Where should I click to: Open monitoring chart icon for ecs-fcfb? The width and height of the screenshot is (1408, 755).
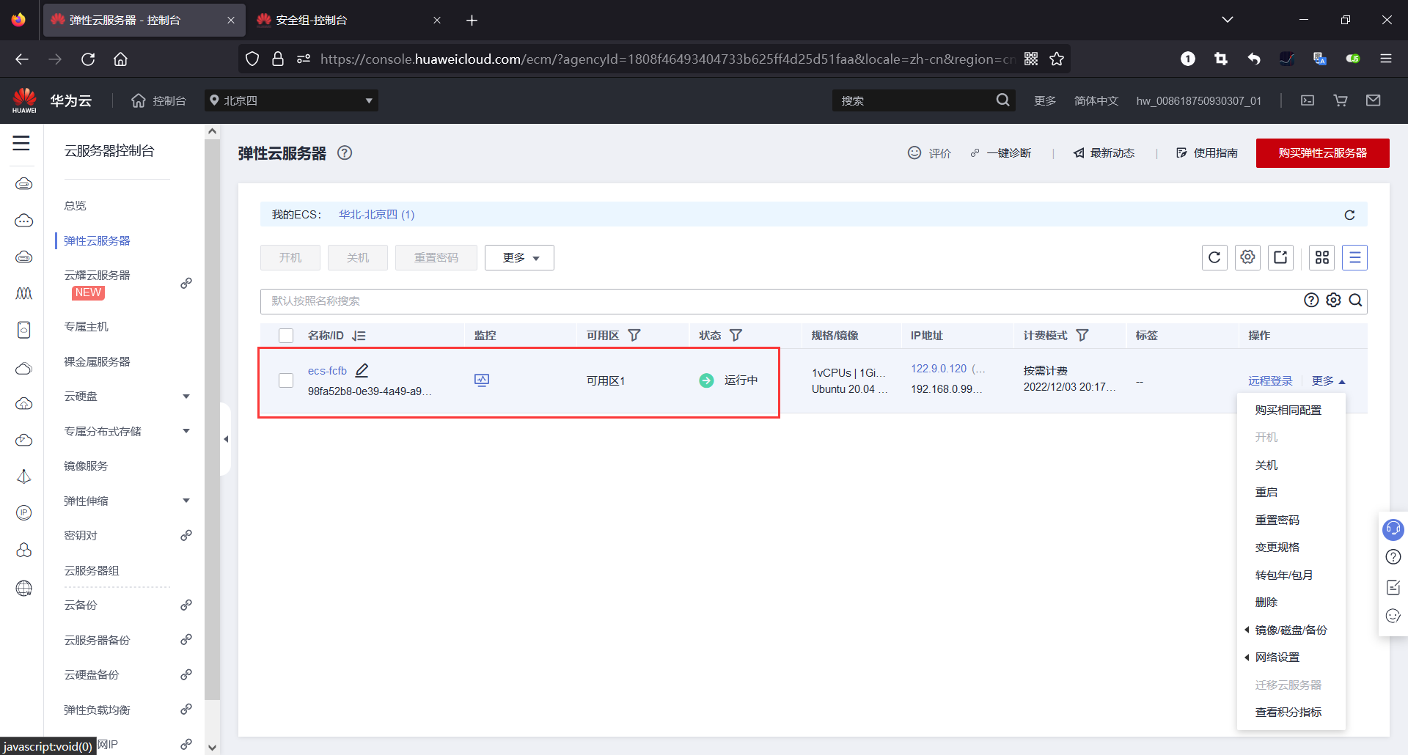482,380
